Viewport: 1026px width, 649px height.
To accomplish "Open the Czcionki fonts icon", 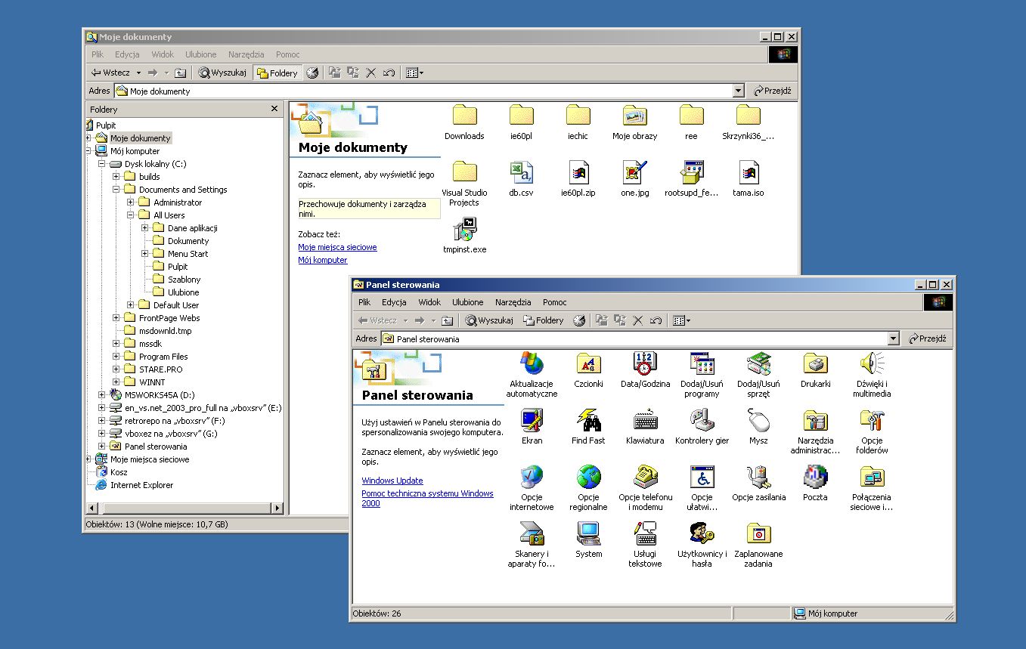I will pos(588,364).
